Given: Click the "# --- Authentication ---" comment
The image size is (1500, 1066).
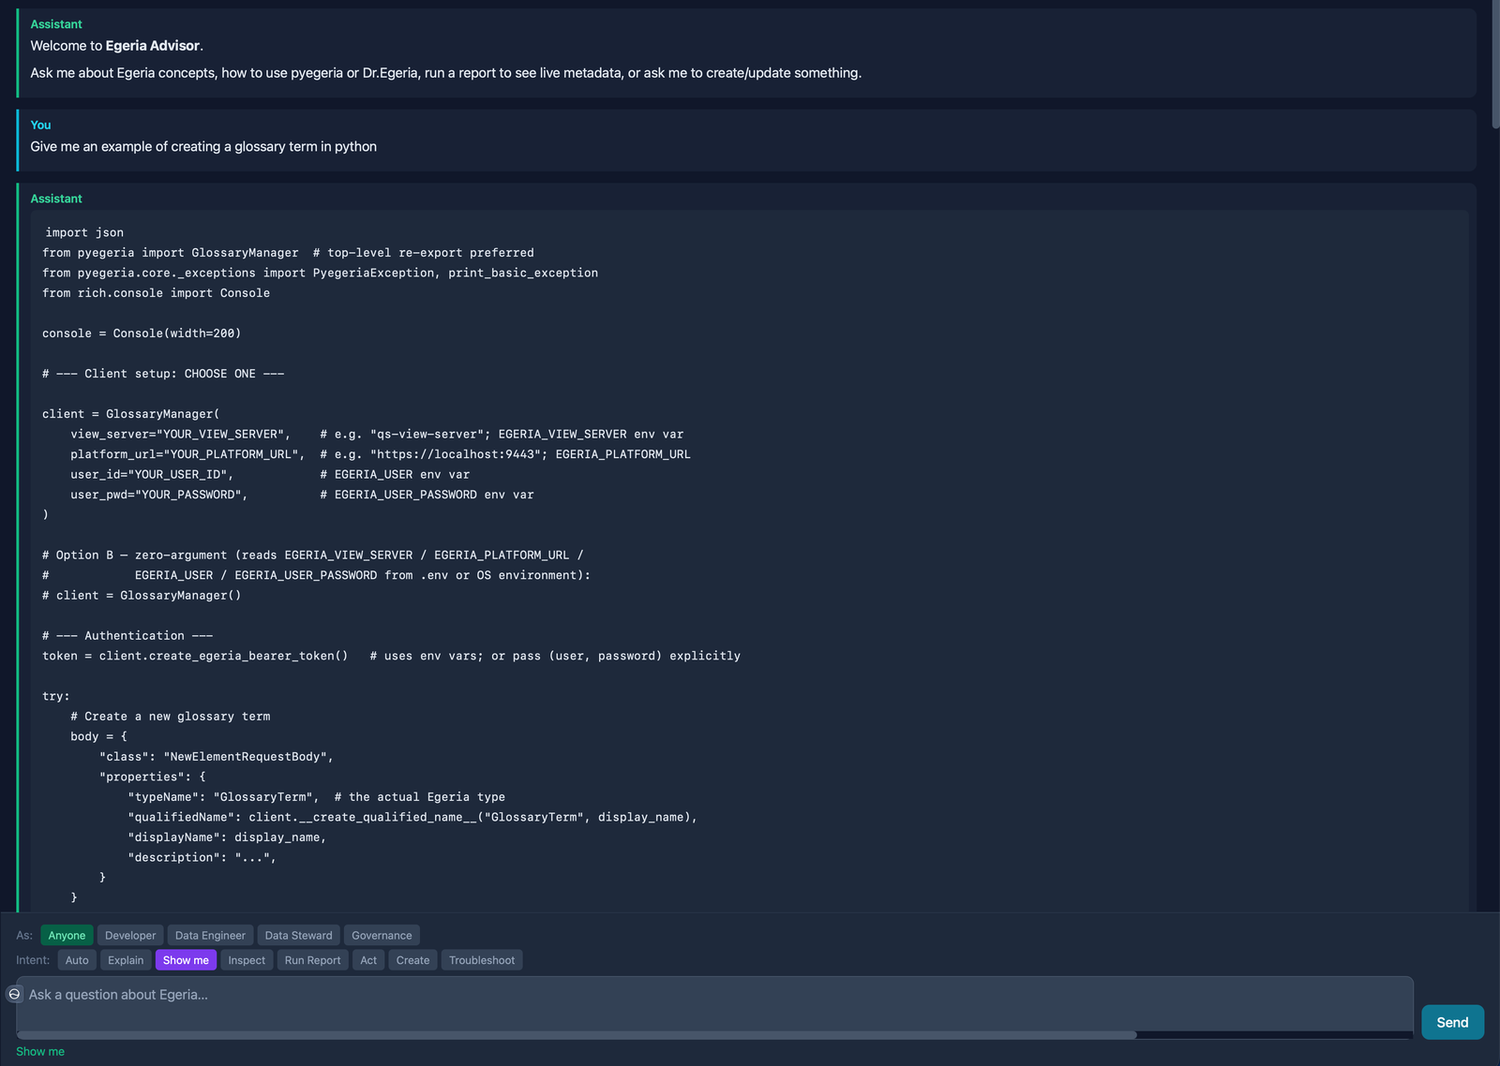Looking at the screenshot, I should click(127, 635).
